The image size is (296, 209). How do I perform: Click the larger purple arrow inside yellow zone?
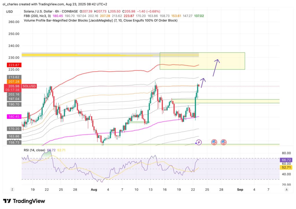pyautogui.click(x=215, y=67)
